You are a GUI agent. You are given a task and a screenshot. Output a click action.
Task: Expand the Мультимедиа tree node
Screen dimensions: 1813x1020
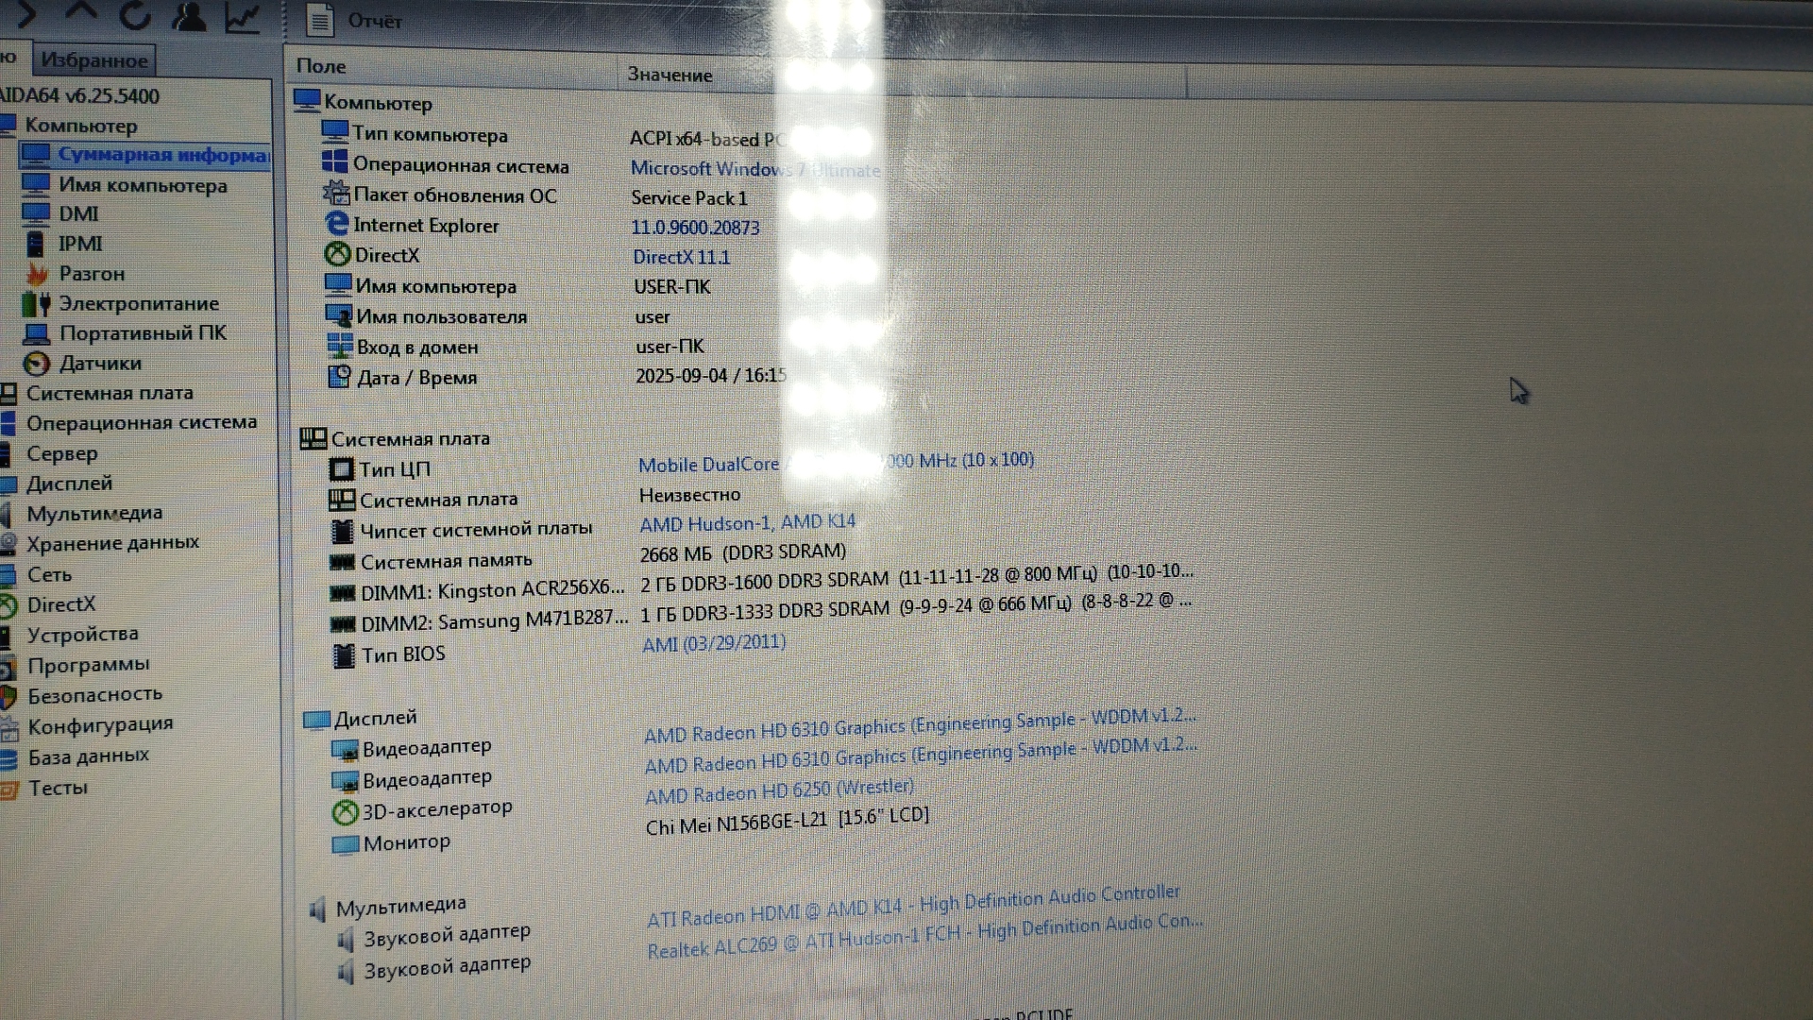point(93,514)
